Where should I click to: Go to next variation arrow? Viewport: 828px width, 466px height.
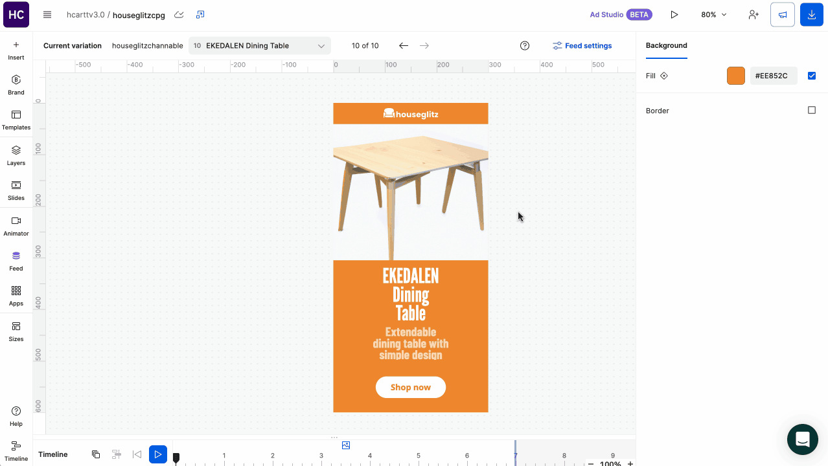click(x=424, y=45)
